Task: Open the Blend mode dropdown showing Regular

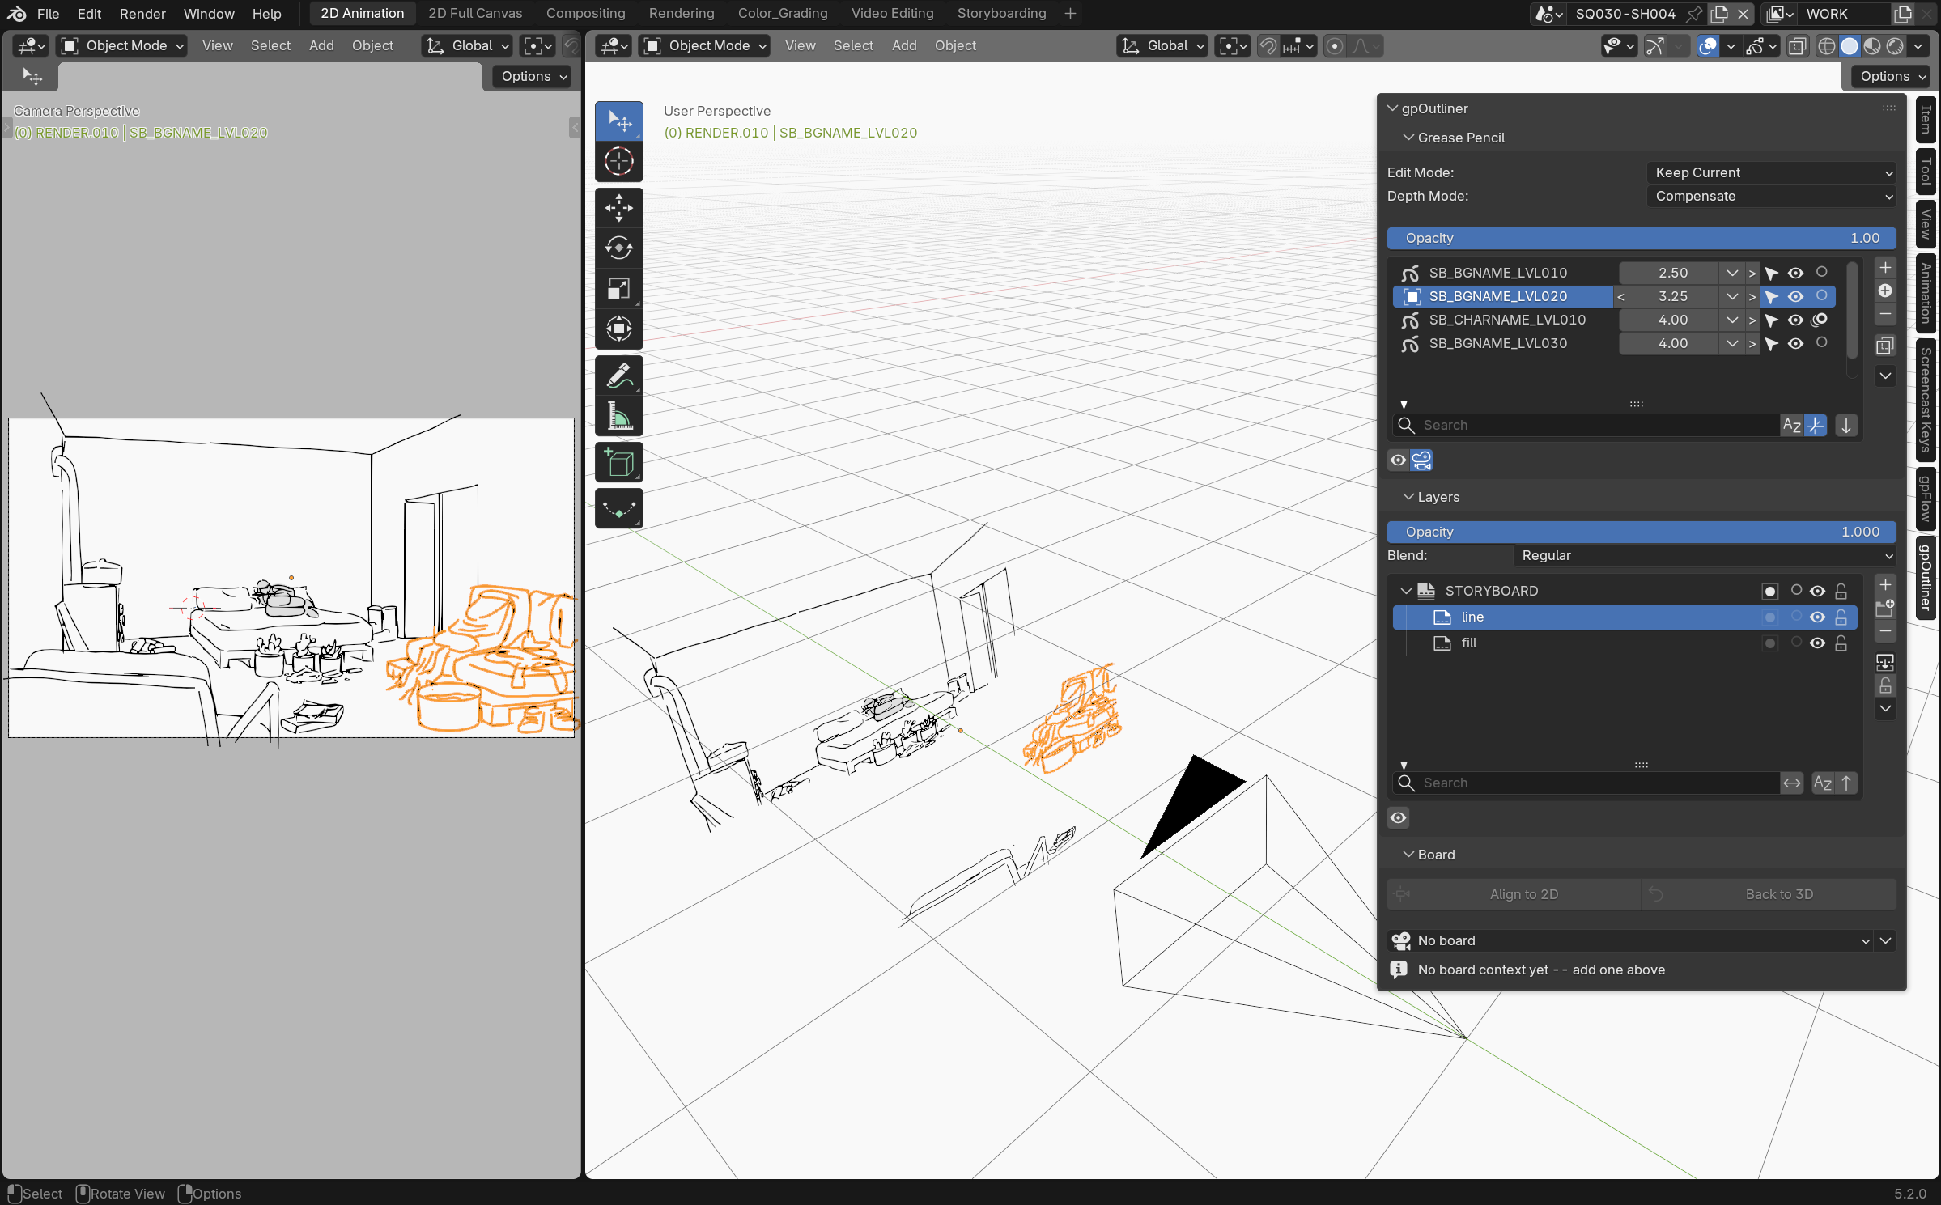Action: pos(1705,555)
